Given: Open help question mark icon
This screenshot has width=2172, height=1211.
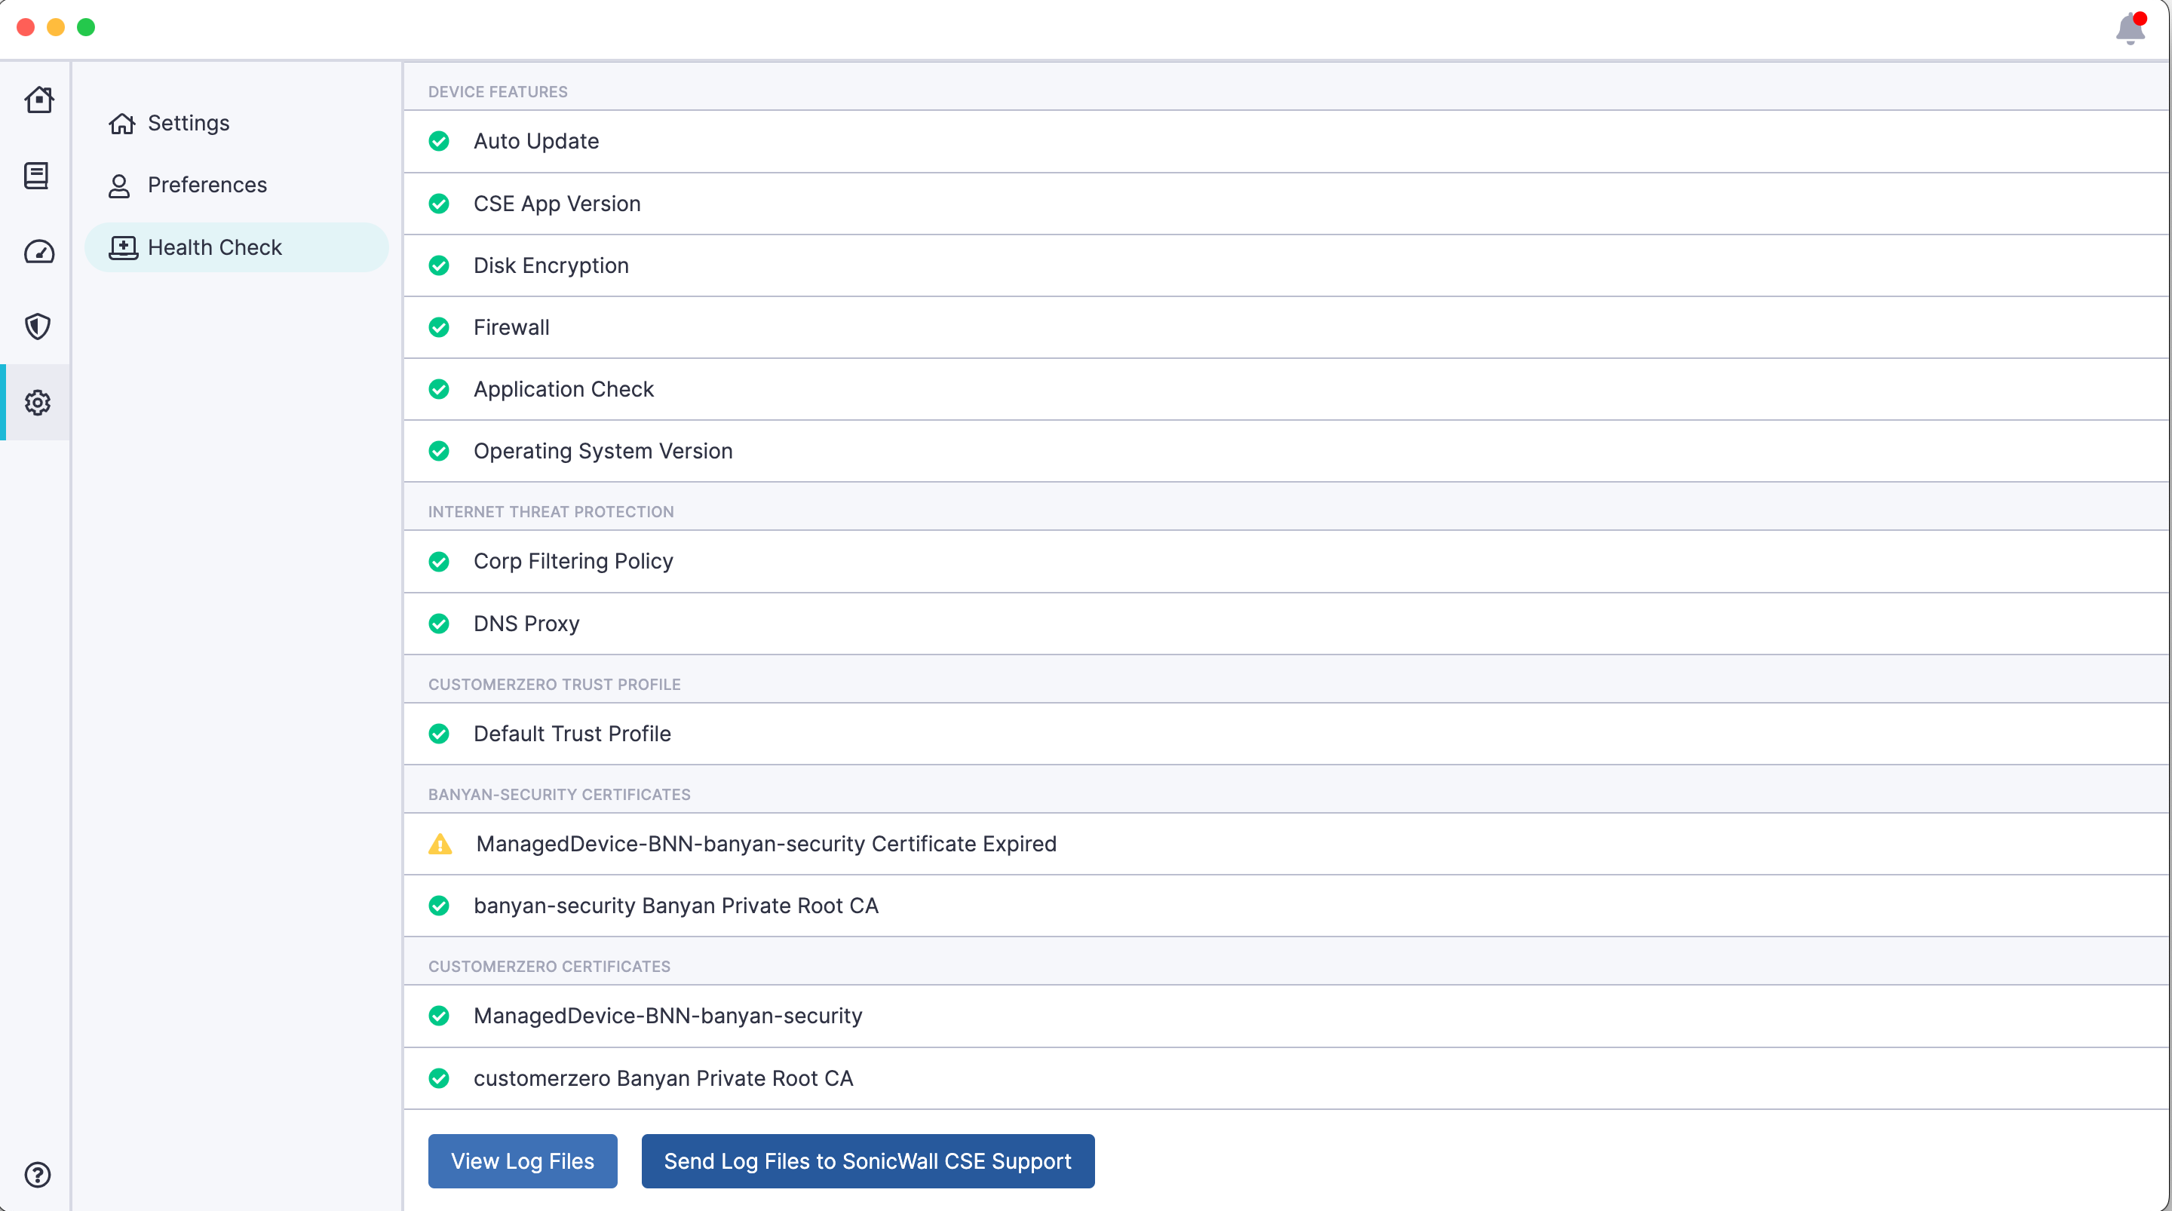Looking at the screenshot, I should pos(38,1174).
